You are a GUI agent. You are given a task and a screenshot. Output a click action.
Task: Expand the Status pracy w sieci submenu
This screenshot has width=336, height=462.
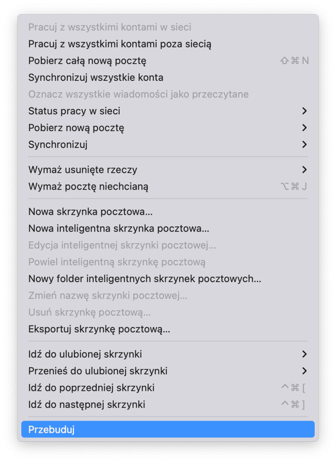coord(168,111)
